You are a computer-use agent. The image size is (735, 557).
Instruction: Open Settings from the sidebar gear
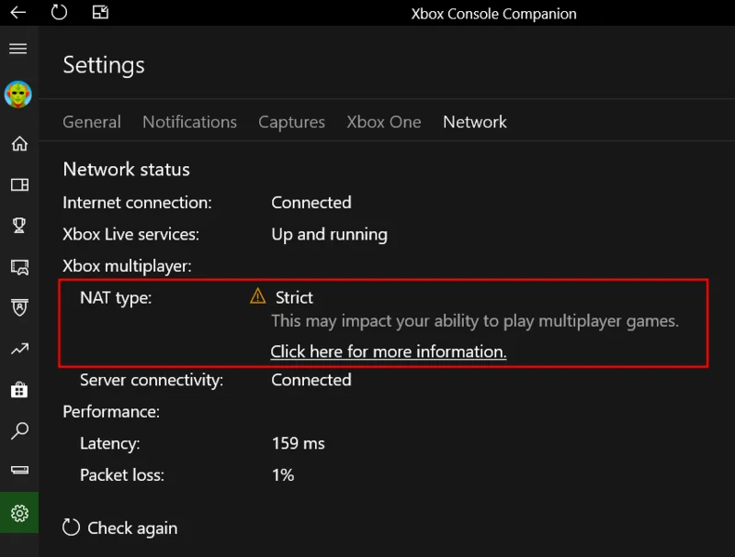click(x=17, y=513)
